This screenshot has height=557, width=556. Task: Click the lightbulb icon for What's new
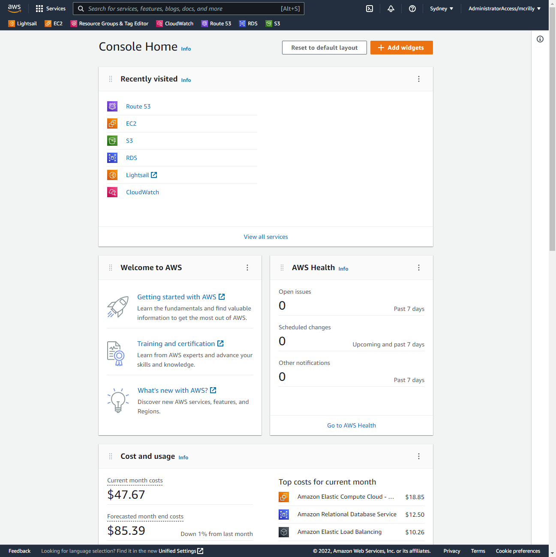(x=118, y=400)
